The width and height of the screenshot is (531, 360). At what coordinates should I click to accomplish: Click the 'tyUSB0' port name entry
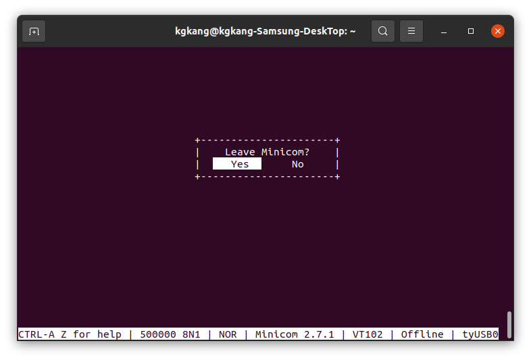[x=480, y=334]
